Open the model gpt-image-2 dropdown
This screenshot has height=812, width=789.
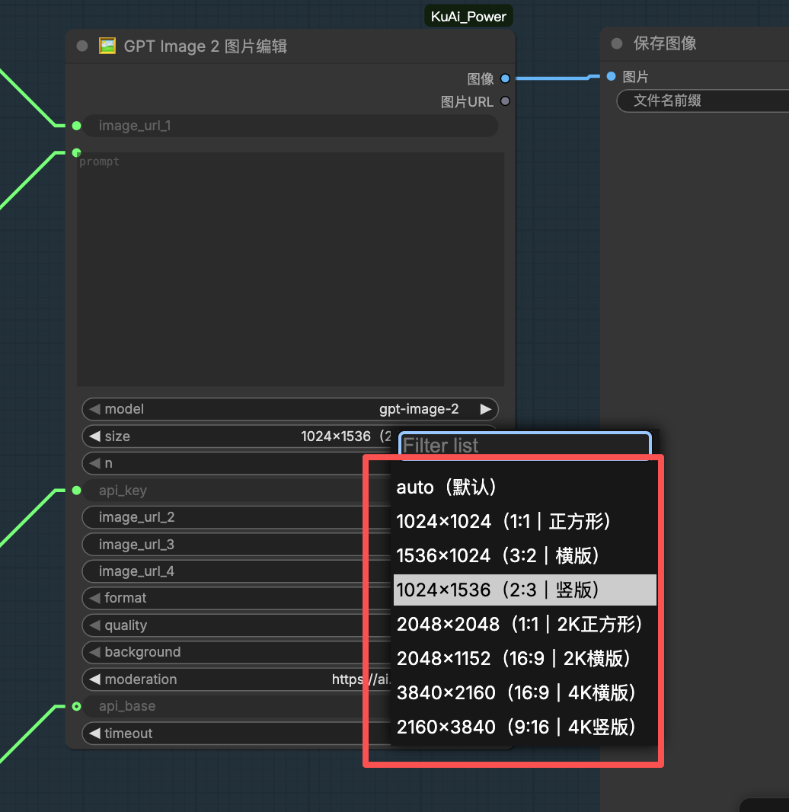pyautogui.click(x=290, y=409)
